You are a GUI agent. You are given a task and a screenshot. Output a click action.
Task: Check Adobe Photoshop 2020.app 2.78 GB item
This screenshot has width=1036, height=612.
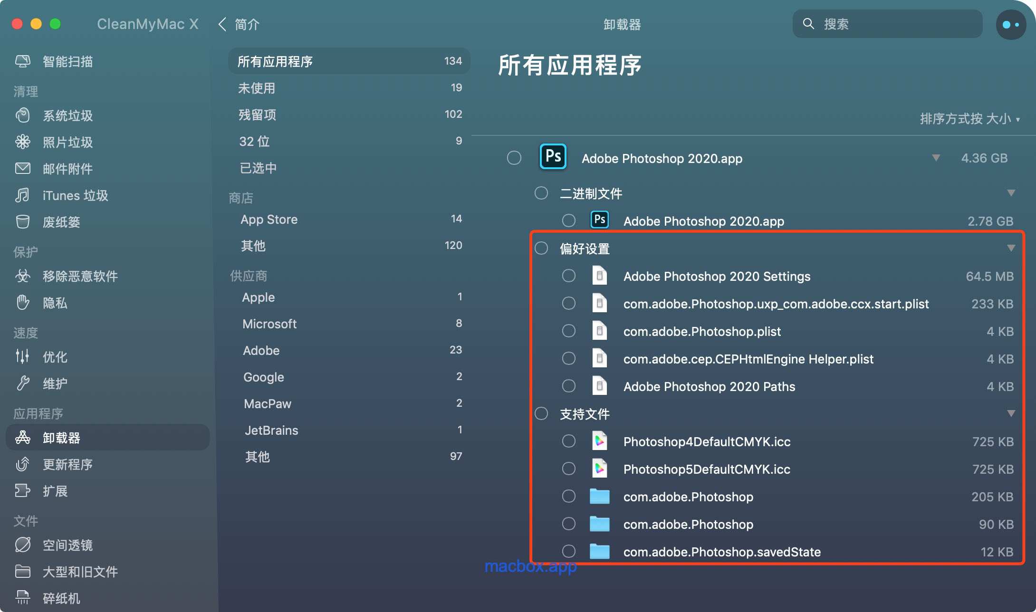click(x=569, y=220)
